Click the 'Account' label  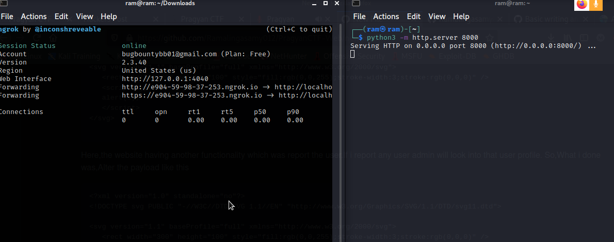tap(13, 54)
